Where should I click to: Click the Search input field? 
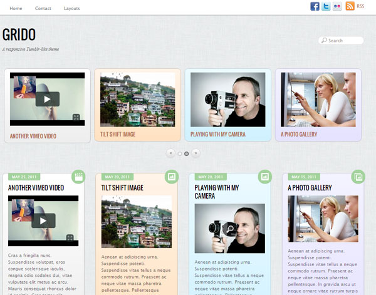point(344,41)
